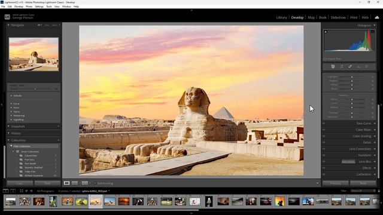Adjust the Highlights slider handle
Screen dimensions: 383x215
click(352, 77)
